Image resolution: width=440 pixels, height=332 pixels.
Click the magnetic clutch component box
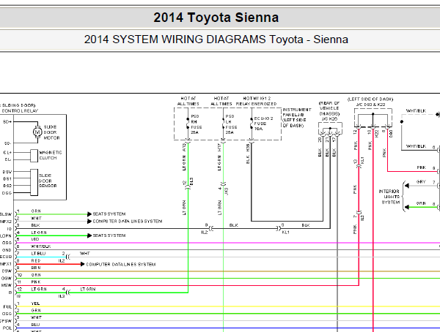click(x=34, y=156)
